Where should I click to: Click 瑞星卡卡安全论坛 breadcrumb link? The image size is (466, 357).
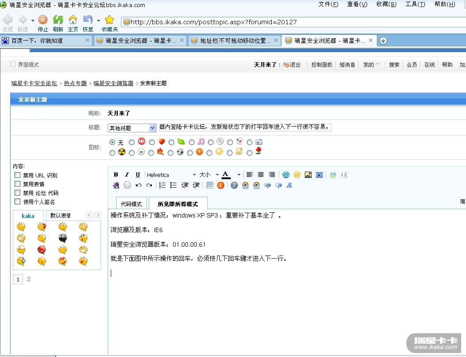[34, 83]
